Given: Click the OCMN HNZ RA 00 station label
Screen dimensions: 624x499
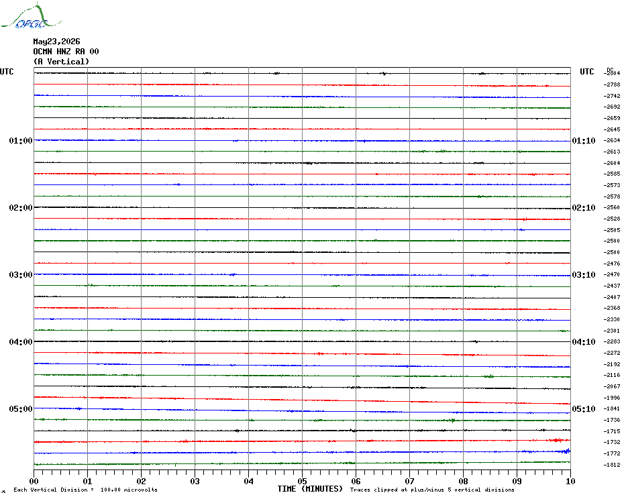Looking at the screenshot, I should click(66, 52).
